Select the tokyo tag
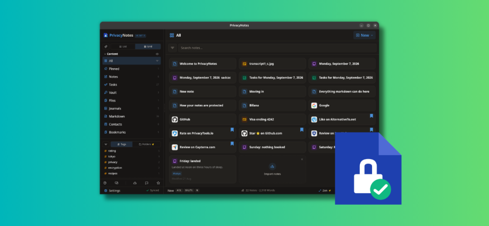This screenshot has width=489, height=226. coord(132,156)
